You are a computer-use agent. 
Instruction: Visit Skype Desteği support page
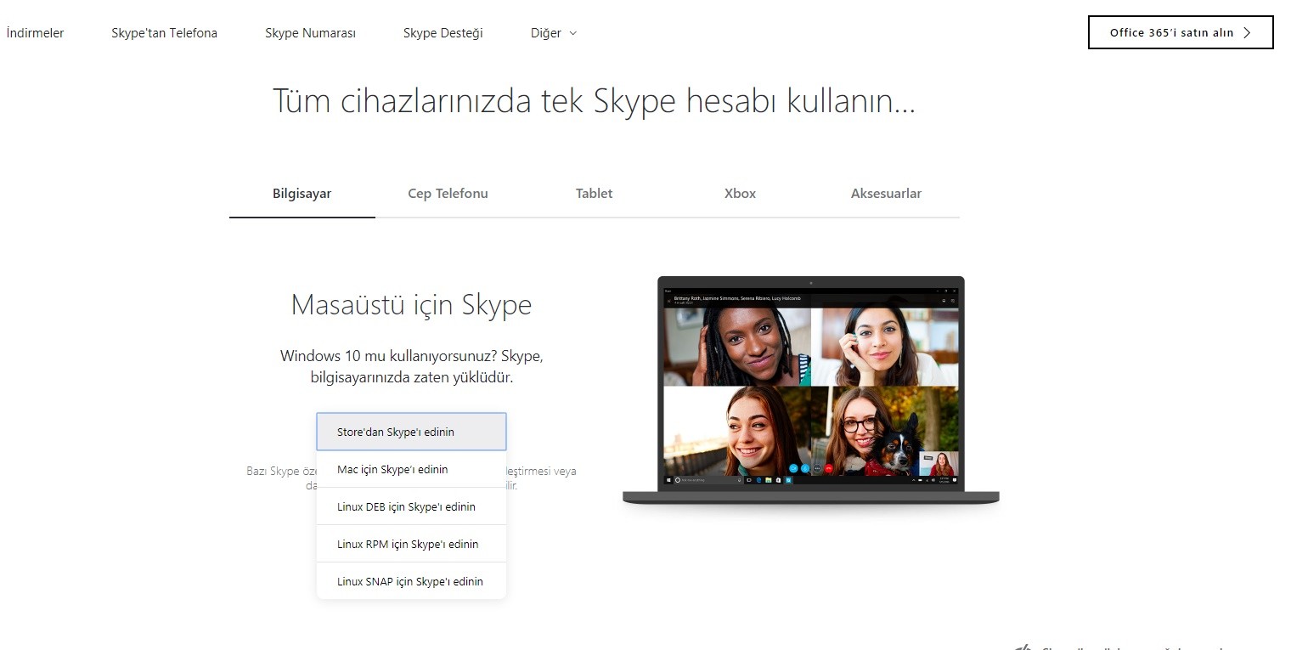point(443,33)
